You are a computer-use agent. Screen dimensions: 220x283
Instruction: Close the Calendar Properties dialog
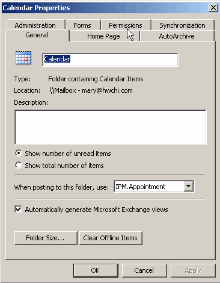(x=213, y=8)
